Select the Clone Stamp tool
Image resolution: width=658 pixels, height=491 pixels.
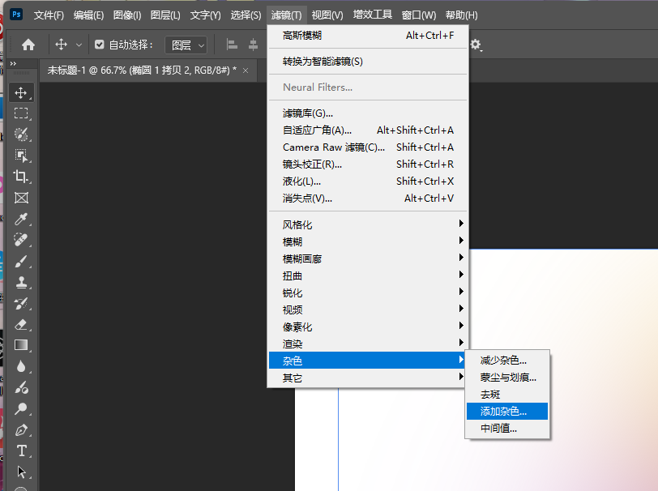(x=21, y=283)
